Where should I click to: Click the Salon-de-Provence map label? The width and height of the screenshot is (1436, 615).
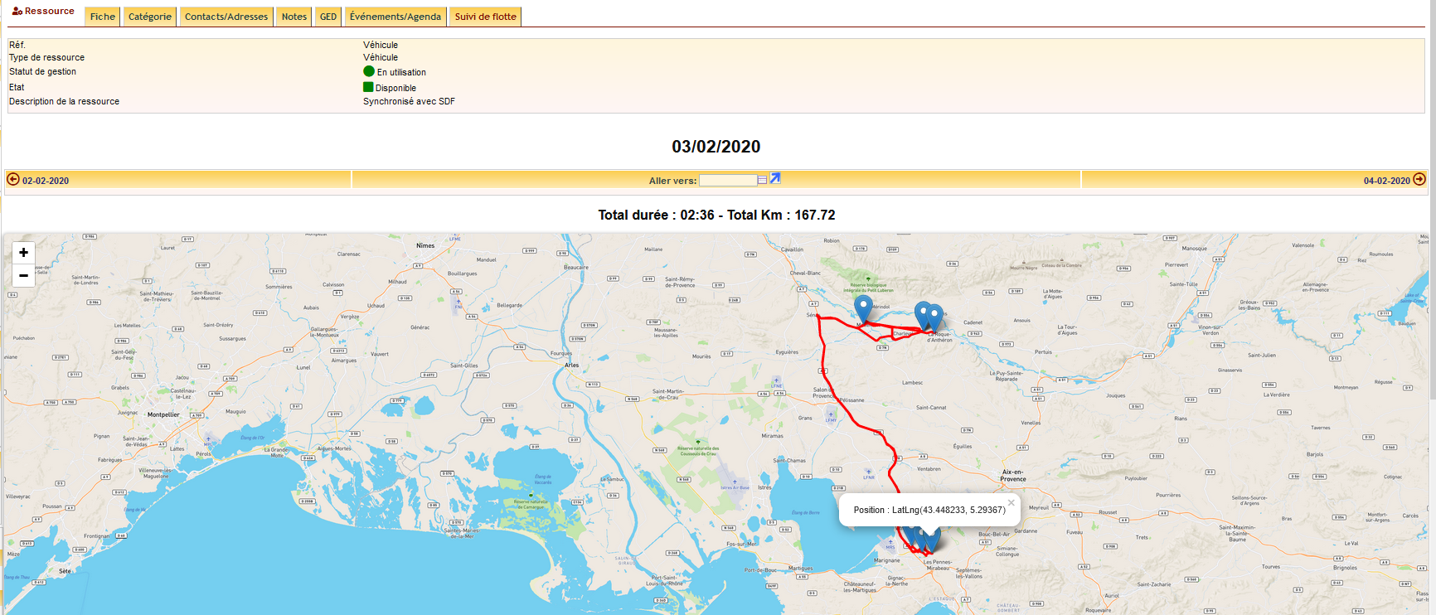pyautogui.click(x=823, y=393)
